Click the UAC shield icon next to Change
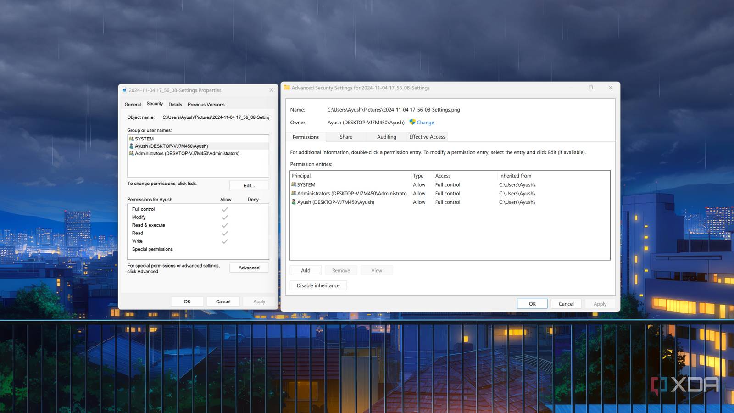Image resolution: width=734 pixels, height=413 pixels. click(x=412, y=123)
